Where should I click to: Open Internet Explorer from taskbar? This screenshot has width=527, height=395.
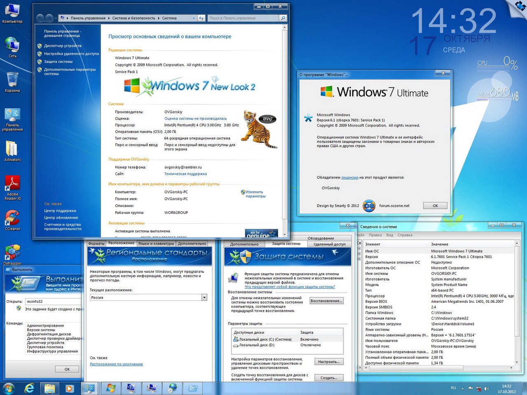pyautogui.click(x=29, y=388)
